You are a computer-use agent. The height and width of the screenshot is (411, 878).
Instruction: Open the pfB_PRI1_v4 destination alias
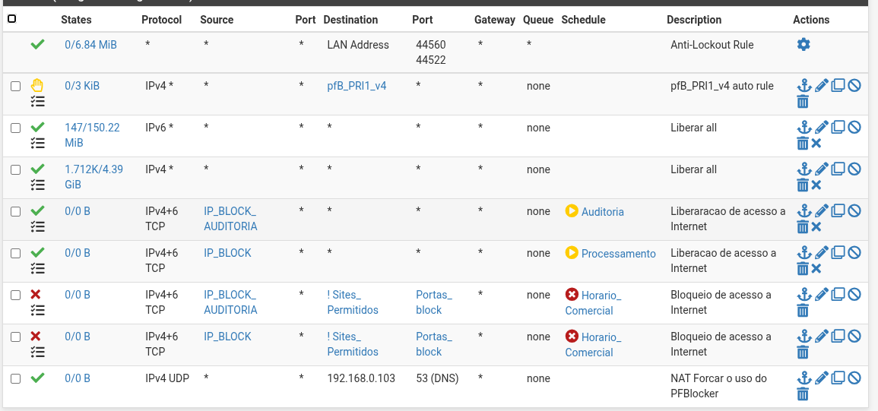click(x=357, y=86)
